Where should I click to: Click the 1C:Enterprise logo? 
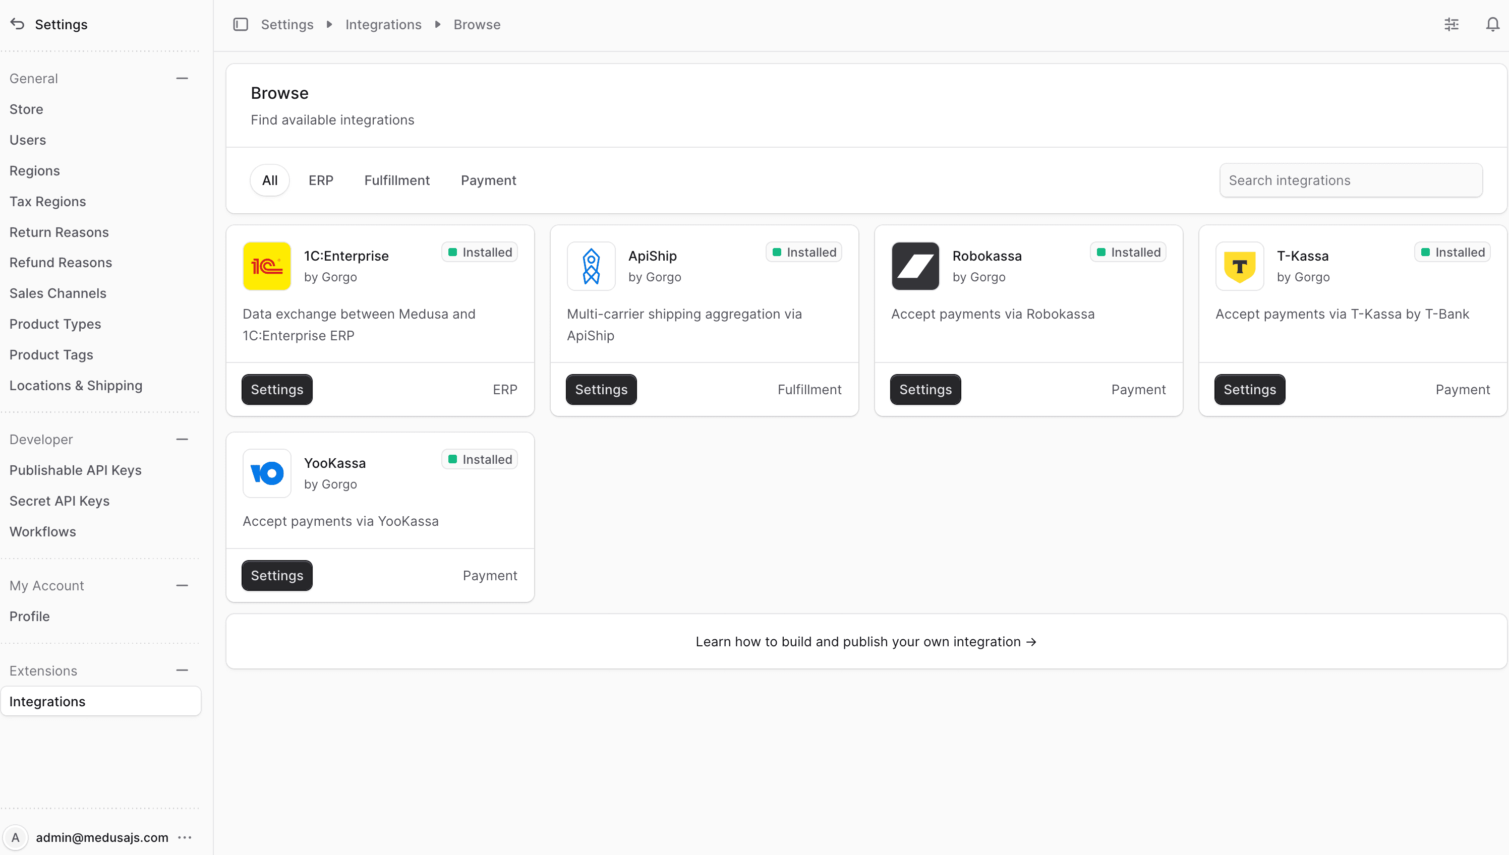coord(267,266)
